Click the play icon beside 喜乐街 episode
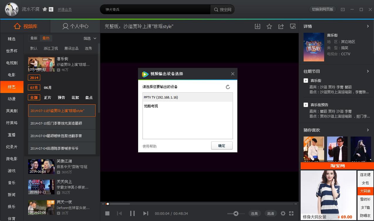This screenshot has width=374, height=221. coord(306,80)
